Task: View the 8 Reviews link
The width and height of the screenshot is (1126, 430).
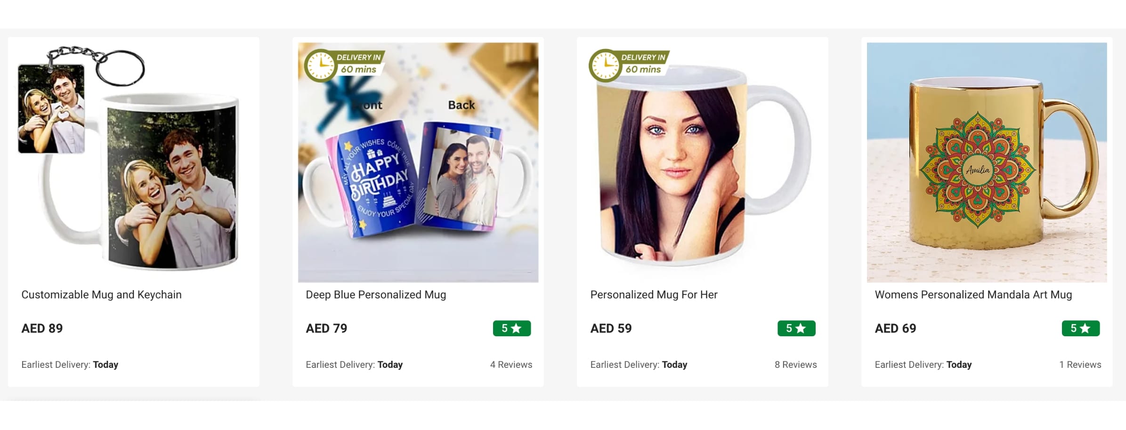Action: coord(795,365)
